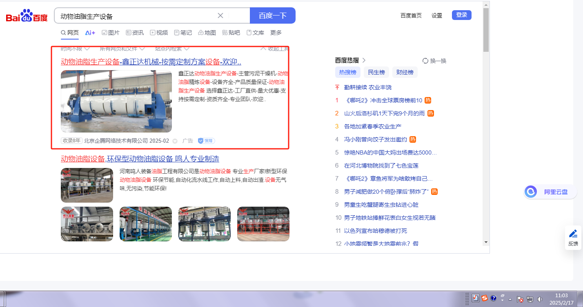Open the 百度首页 link

click(x=411, y=15)
